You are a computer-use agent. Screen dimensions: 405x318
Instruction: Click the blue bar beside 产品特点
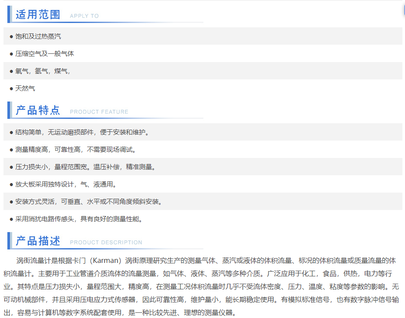point(9,110)
